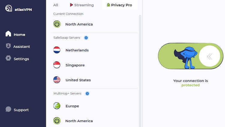
Task: Click the Europe globe icon
Action: tap(57, 106)
